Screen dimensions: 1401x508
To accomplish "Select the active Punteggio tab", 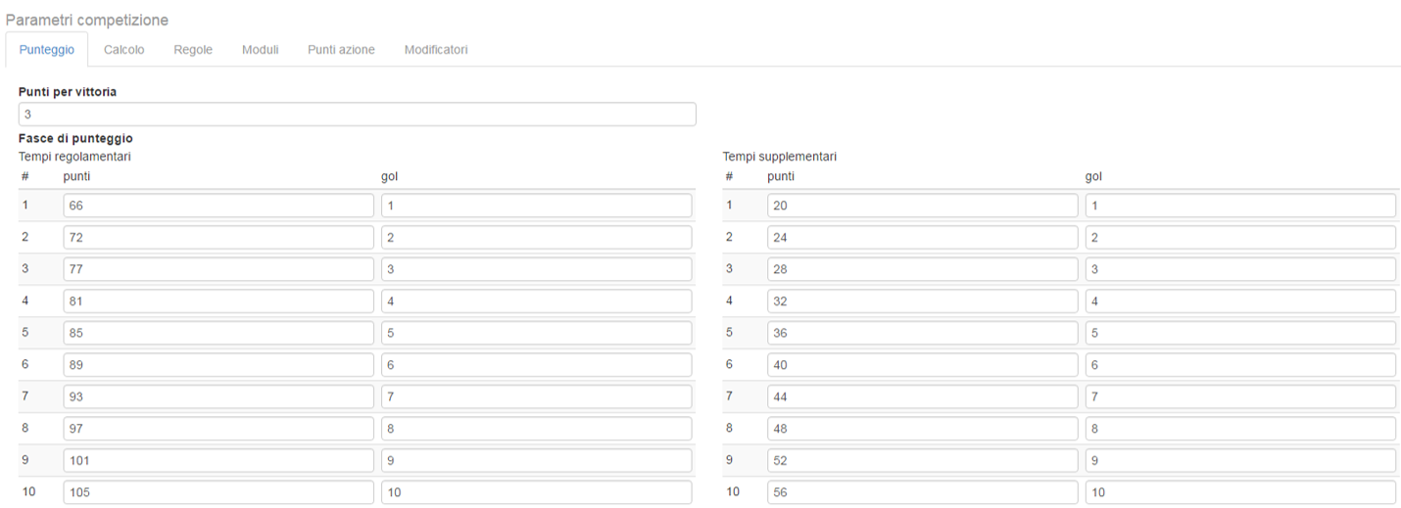I will coord(47,50).
